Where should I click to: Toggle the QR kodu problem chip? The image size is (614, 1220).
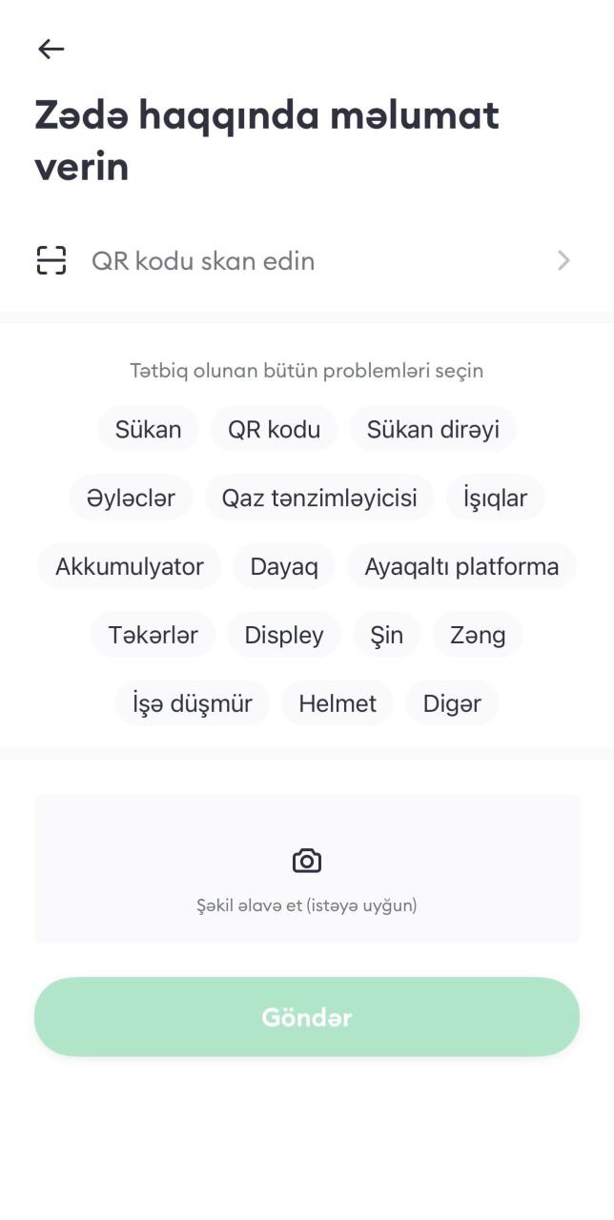274,429
